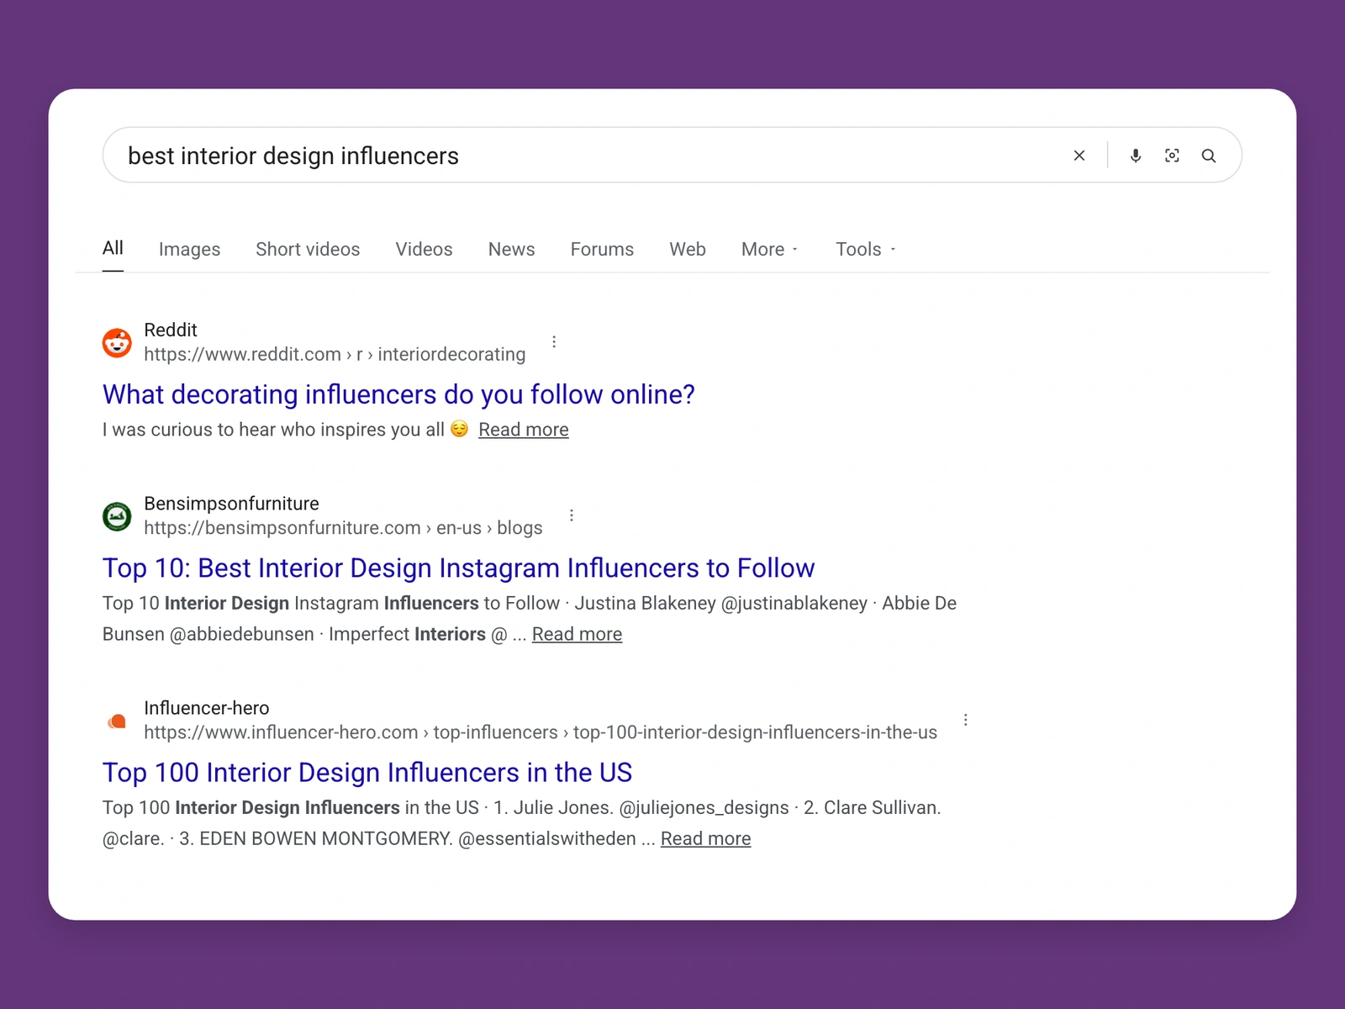Open the three-dot menu for the Bensimpsonfurniture result
The height and width of the screenshot is (1009, 1345).
(572, 515)
